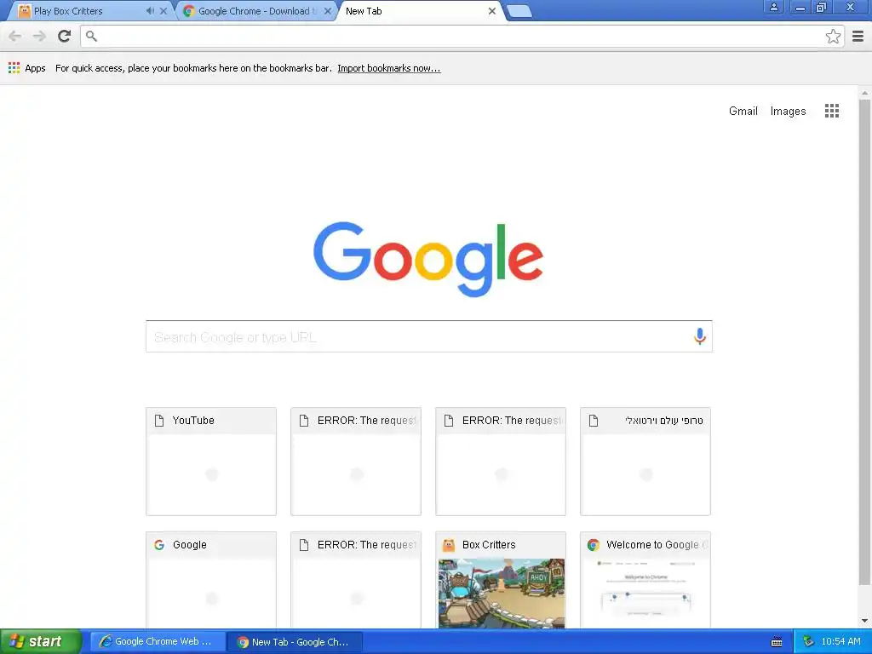Click the search magnifier in the address bar

(x=92, y=36)
